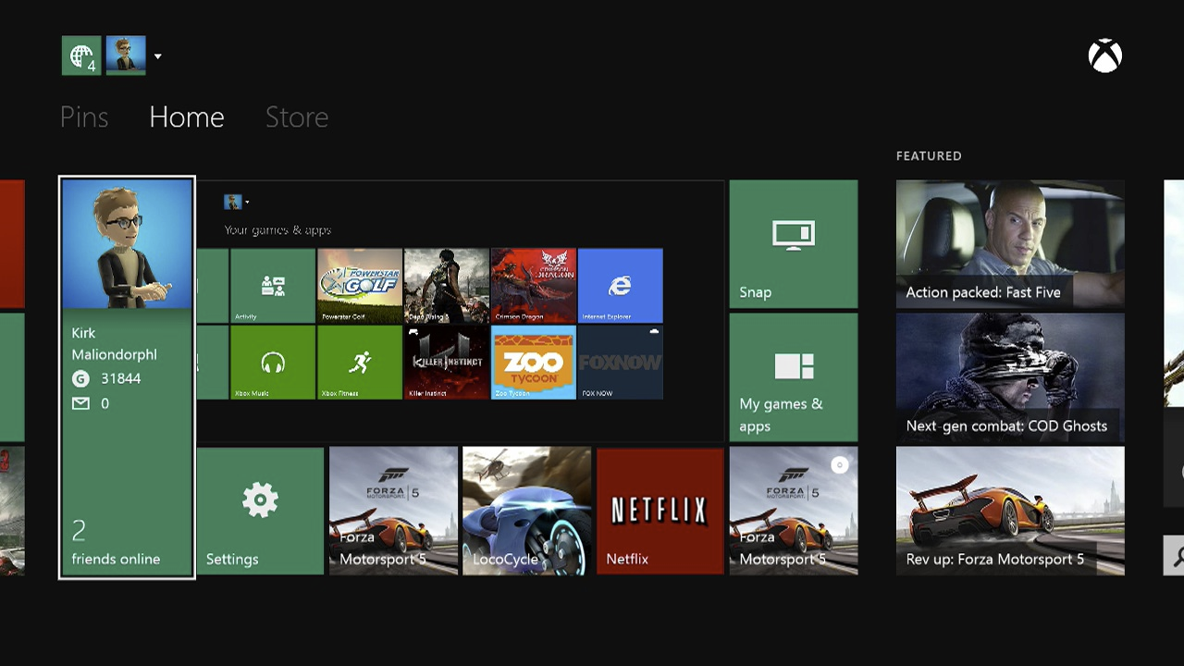Open My games & apps tile
The width and height of the screenshot is (1184, 666).
793,377
